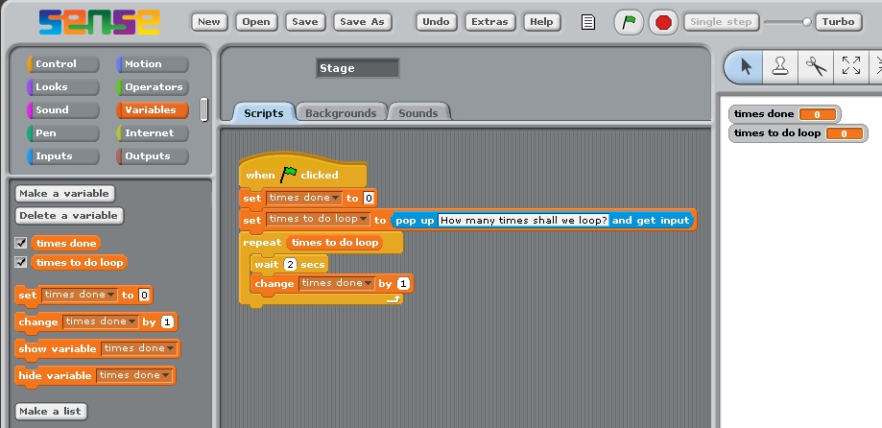Viewport: 882px width, 428px height.
Task: Click the palette change block by 1 field
Action: [x=167, y=321]
